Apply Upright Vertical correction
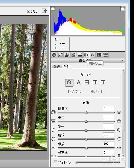 click(95, 83)
